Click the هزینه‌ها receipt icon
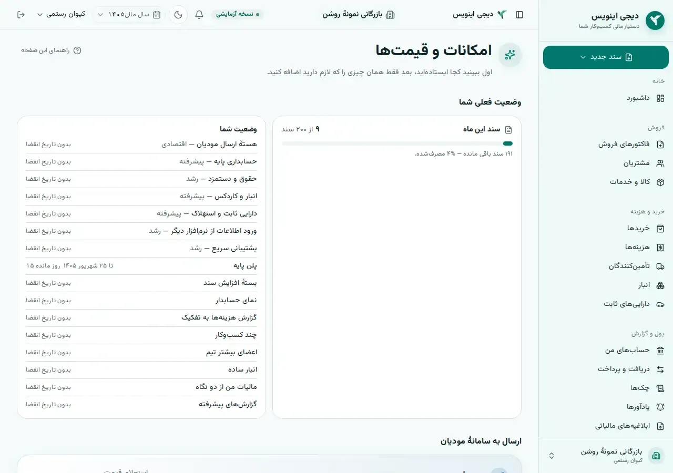Image resolution: width=673 pixels, height=473 pixels. [x=660, y=248]
